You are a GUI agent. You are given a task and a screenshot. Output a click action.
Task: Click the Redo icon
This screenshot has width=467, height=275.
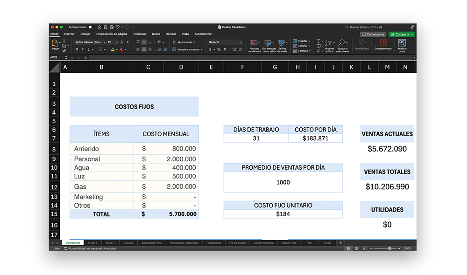[x=127, y=27]
